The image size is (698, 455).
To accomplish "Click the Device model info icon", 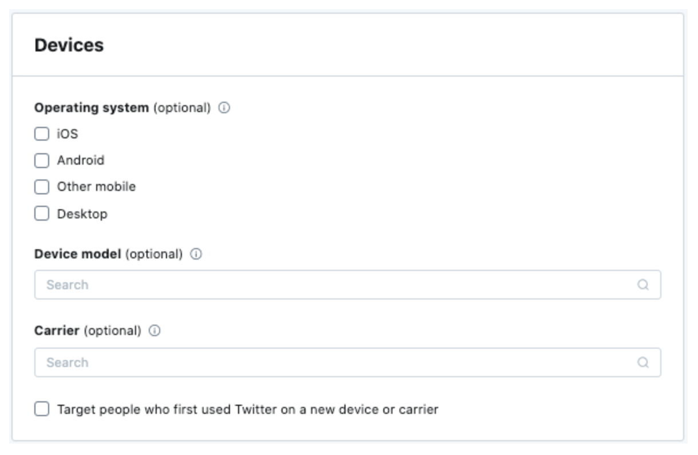I will click(x=196, y=254).
